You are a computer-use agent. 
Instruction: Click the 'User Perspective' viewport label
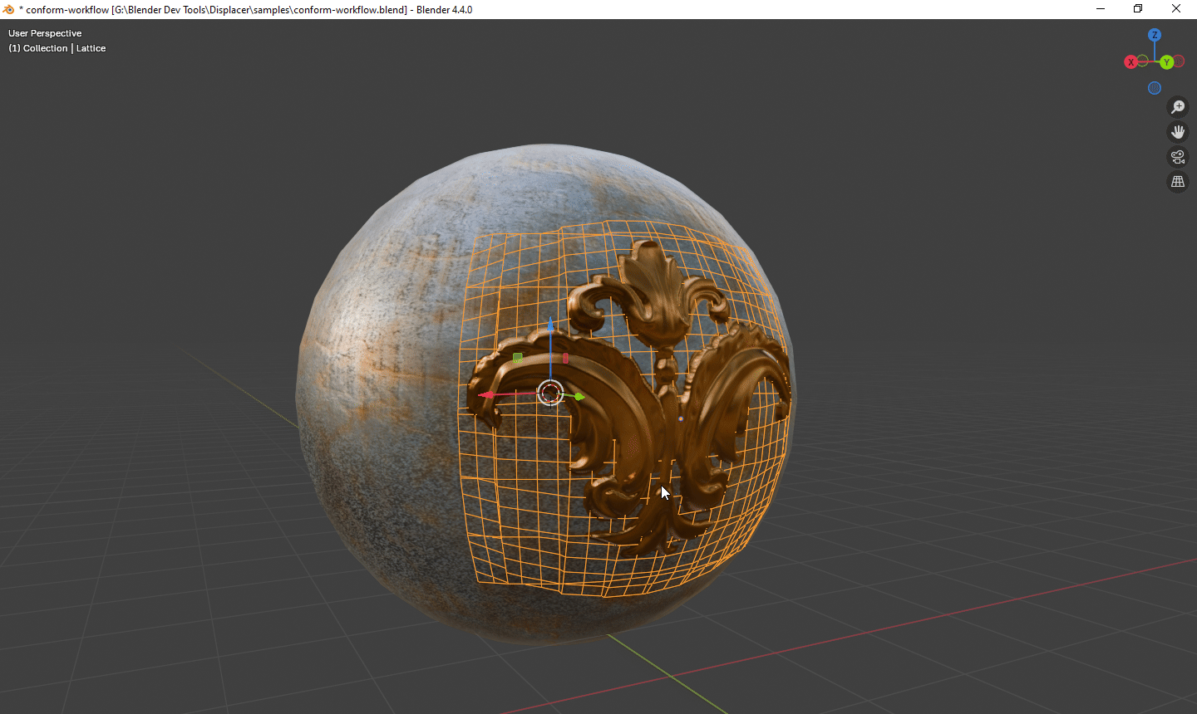(45, 33)
